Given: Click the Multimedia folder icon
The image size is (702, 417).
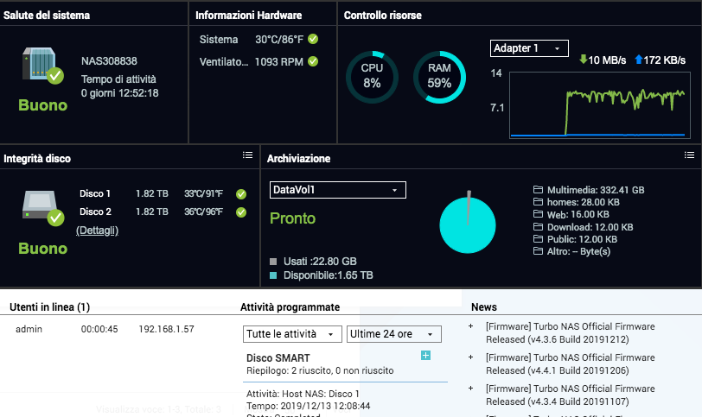Looking at the screenshot, I should [x=539, y=190].
